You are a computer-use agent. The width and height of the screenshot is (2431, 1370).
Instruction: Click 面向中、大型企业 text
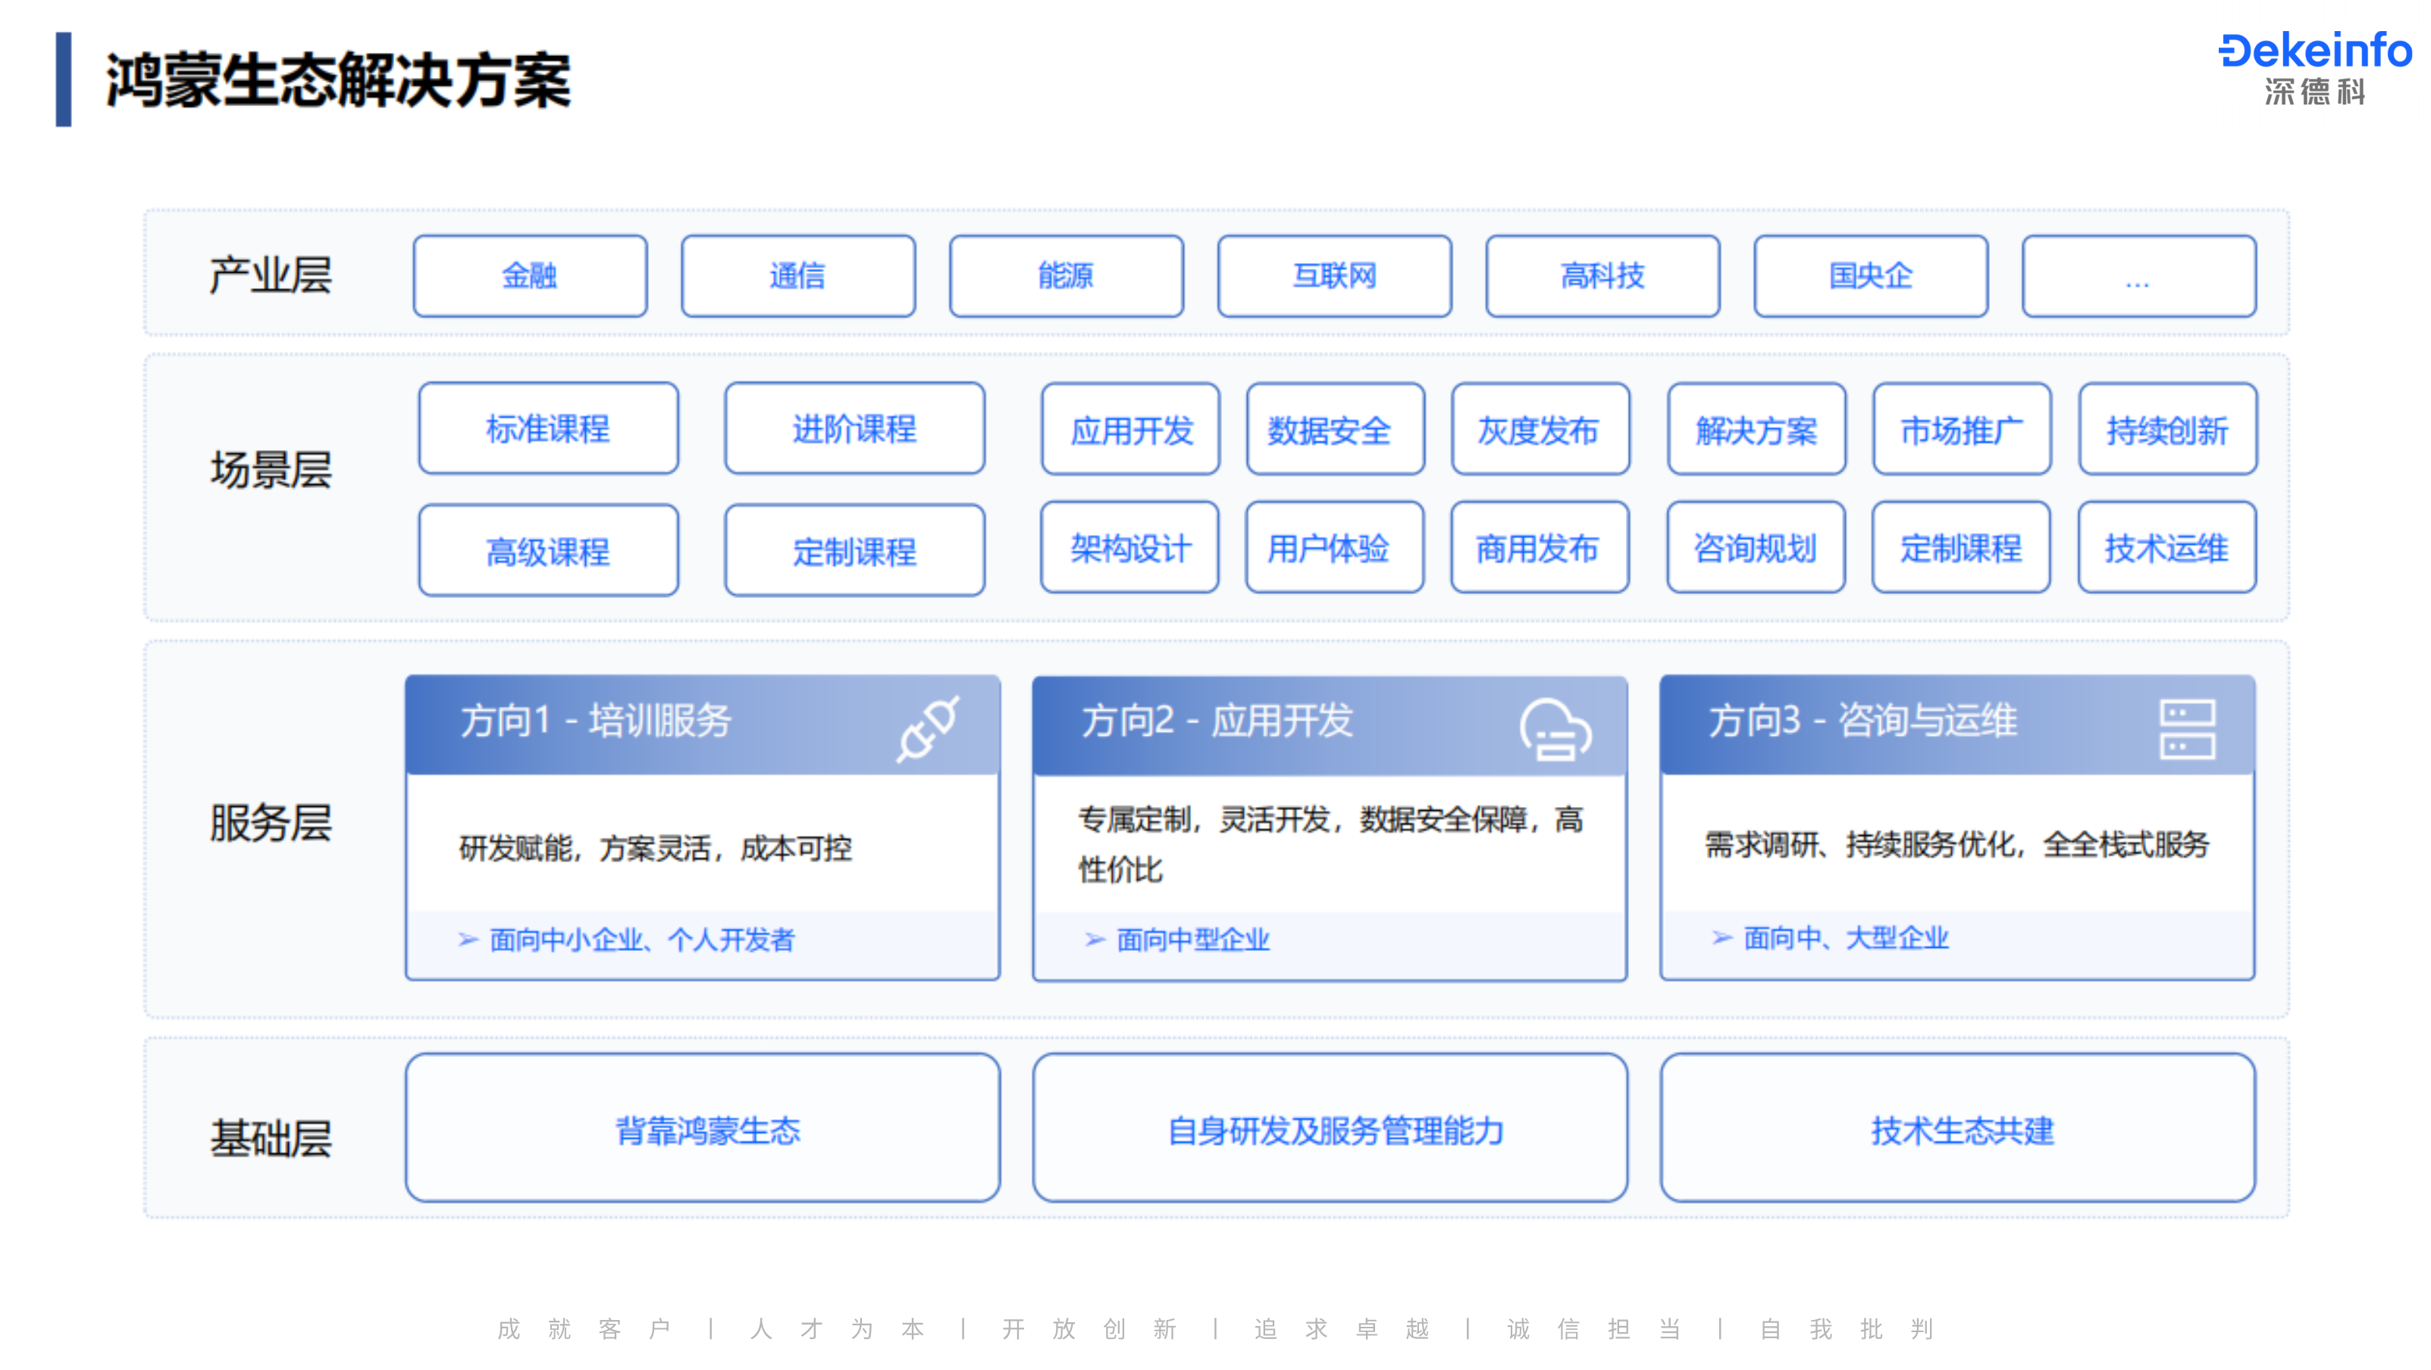pos(1845,938)
